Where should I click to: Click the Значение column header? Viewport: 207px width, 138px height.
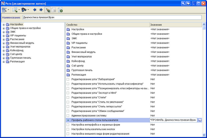(176, 25)
